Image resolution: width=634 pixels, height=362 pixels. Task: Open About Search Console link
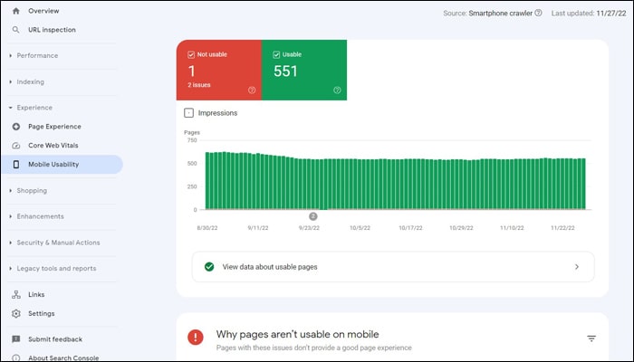(63, 358)
